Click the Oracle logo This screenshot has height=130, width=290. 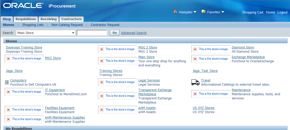(x=23, y=6)
